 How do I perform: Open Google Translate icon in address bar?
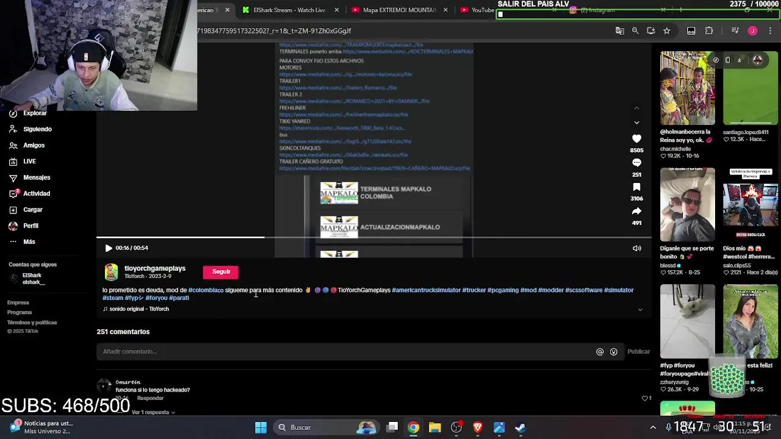click(620, 30)
